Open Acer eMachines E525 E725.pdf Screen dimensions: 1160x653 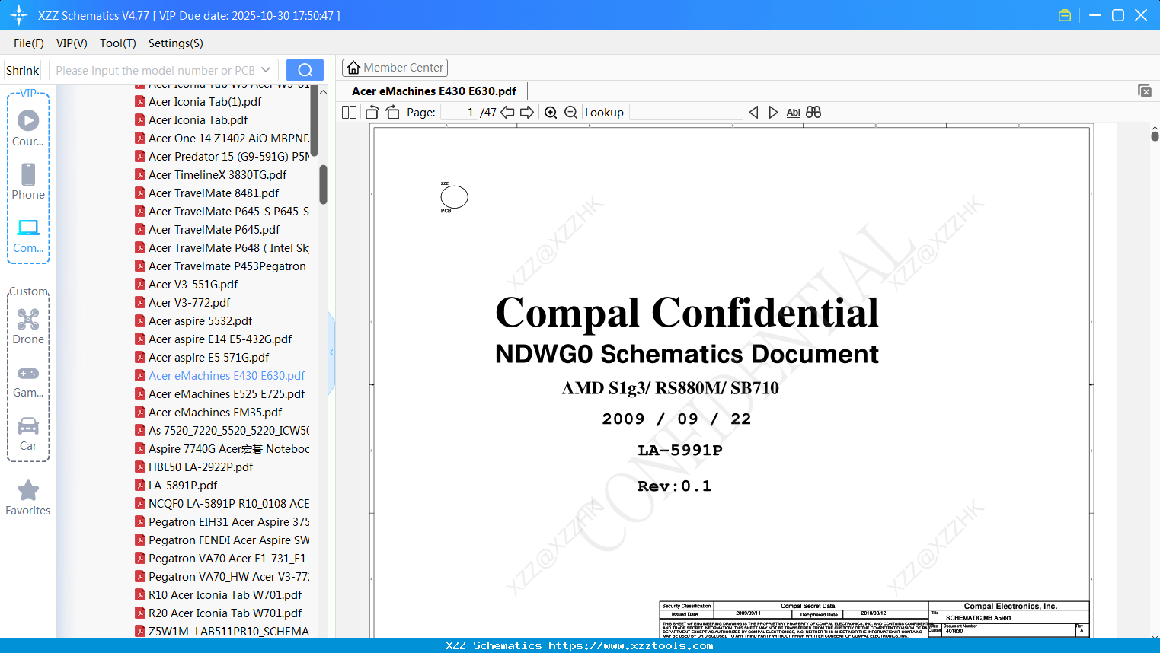(220, 394)
